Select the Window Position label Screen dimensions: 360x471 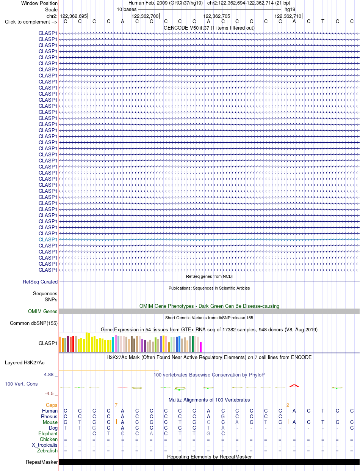(39, 3)
